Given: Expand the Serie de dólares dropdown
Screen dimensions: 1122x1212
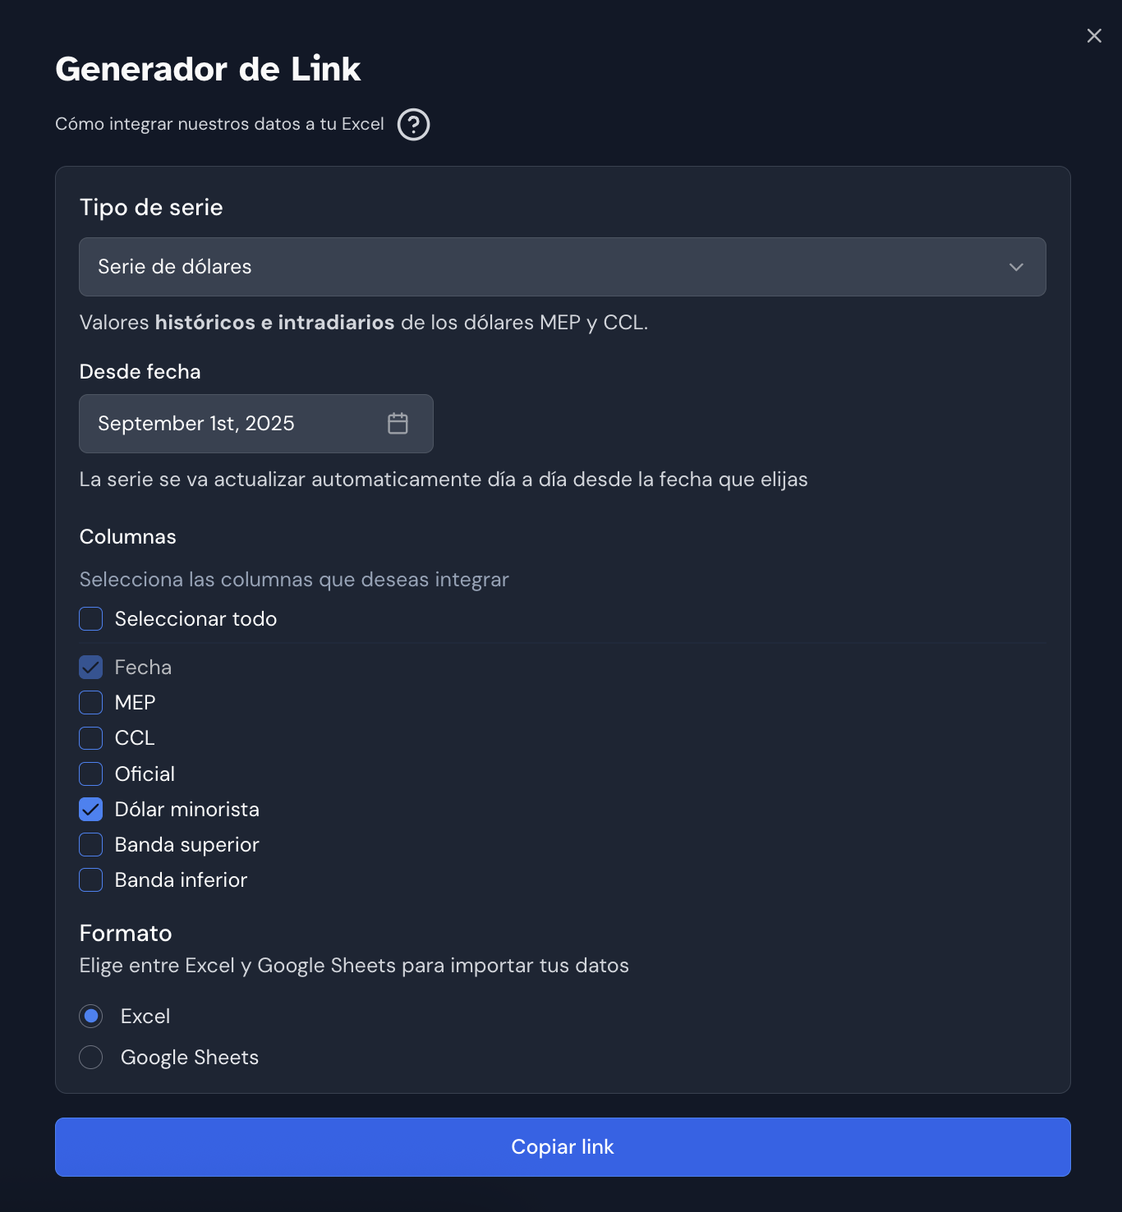Looking at the screenshot, I should [x=562, y=267].
